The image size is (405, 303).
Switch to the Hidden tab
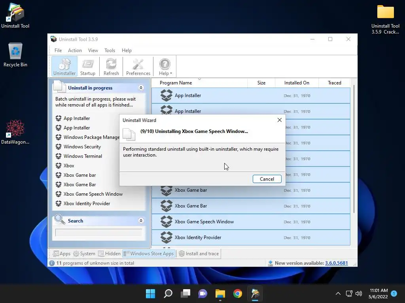(110, 254)
